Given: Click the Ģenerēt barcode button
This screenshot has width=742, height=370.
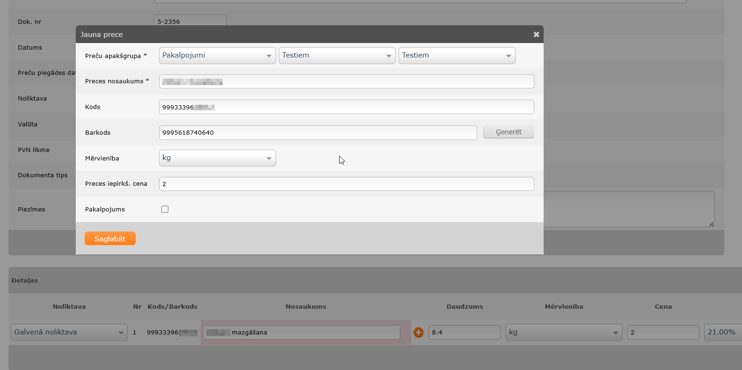Looking at the screenshot, I should click(509, 132).
